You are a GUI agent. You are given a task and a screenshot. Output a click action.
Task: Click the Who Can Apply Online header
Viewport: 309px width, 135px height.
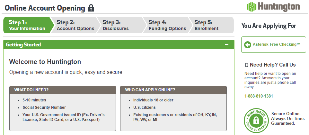click(x=173, y=90)
